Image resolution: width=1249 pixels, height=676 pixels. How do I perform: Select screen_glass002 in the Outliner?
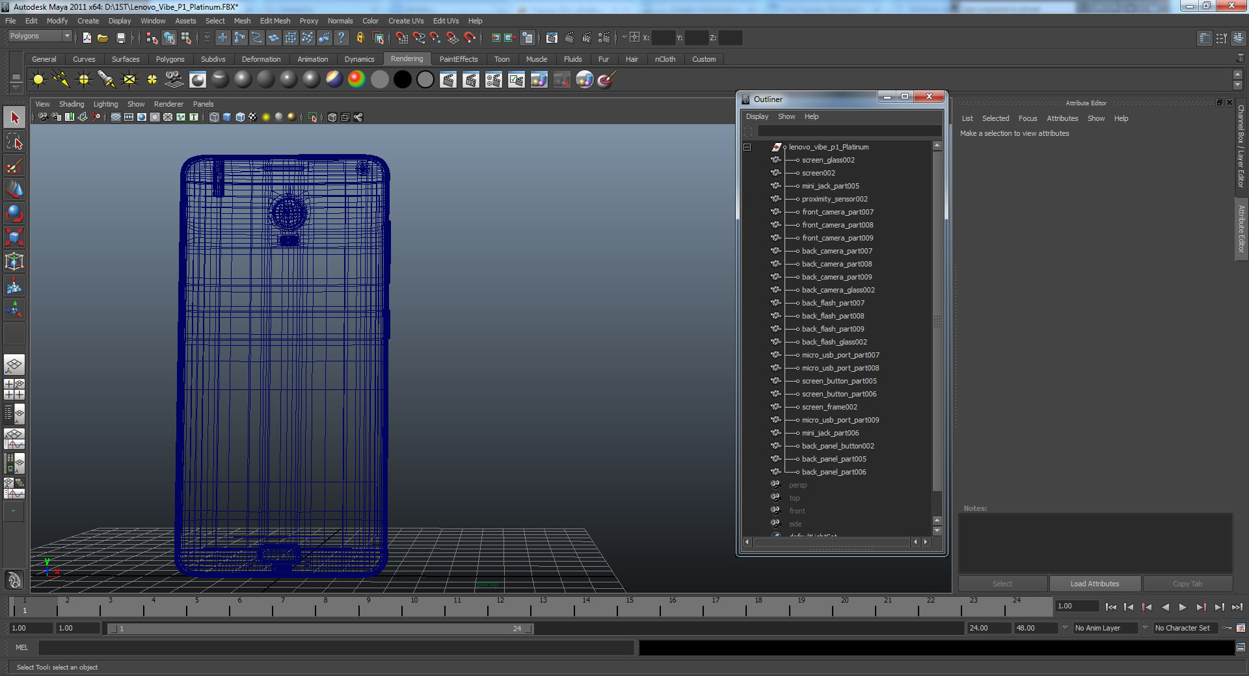tap(828, 160)
